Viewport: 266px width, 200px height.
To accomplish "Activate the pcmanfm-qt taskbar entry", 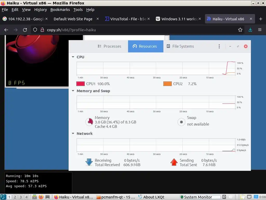I will [x=116, y=197].
